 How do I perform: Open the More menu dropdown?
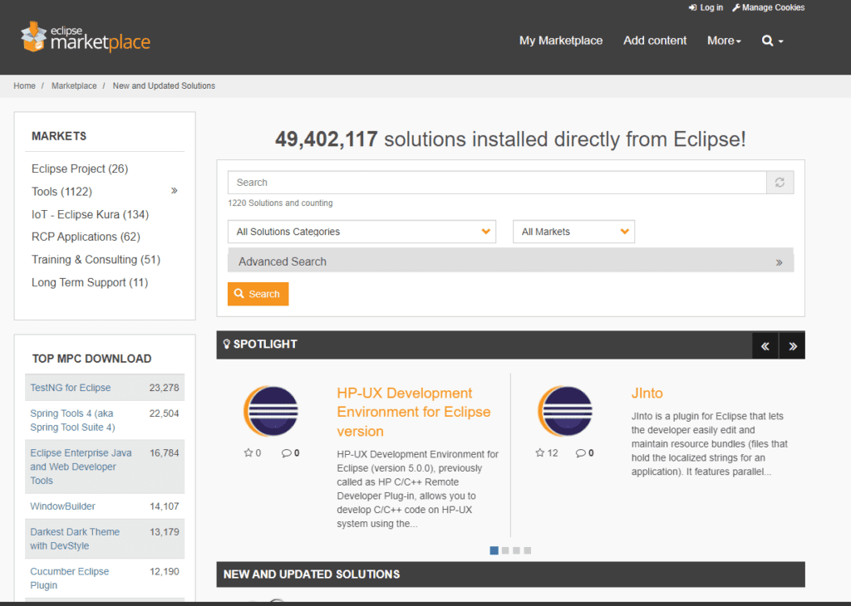click(724, 41)
